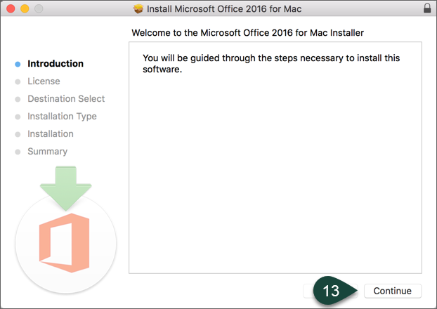Close the installer with the red button
This screenshot has height=309, width=437.
pyautogui.click(x=9, y=9)
